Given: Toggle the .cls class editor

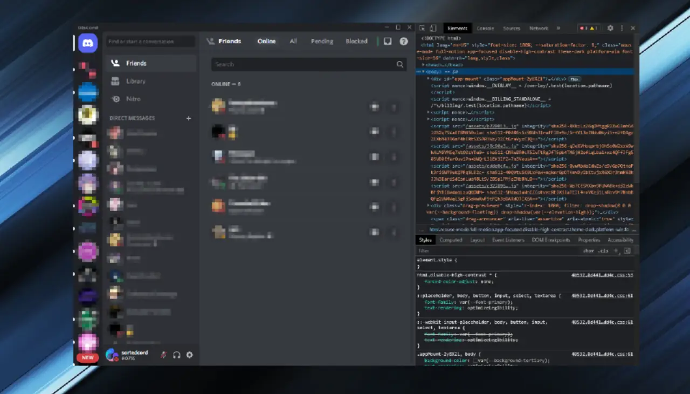Looking at the screenshot, I should 603,251.
